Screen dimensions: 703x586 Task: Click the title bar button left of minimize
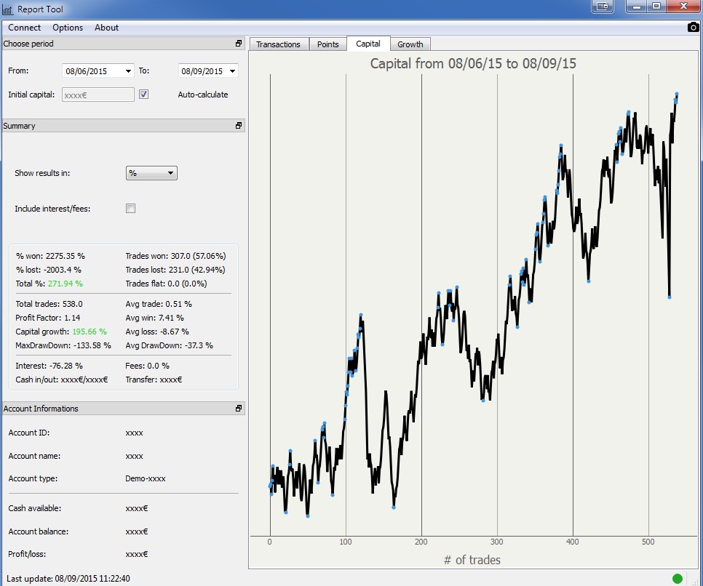tap(602, 7)
